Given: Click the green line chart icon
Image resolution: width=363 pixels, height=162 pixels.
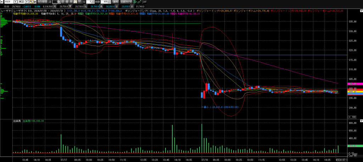Looking at the screenshot, I should 139,2.
